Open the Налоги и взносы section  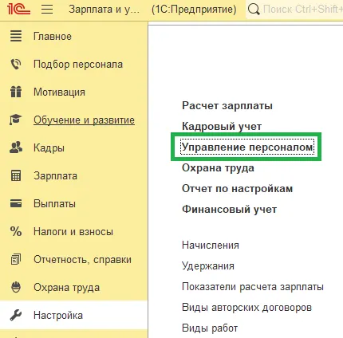pos(73,232)
